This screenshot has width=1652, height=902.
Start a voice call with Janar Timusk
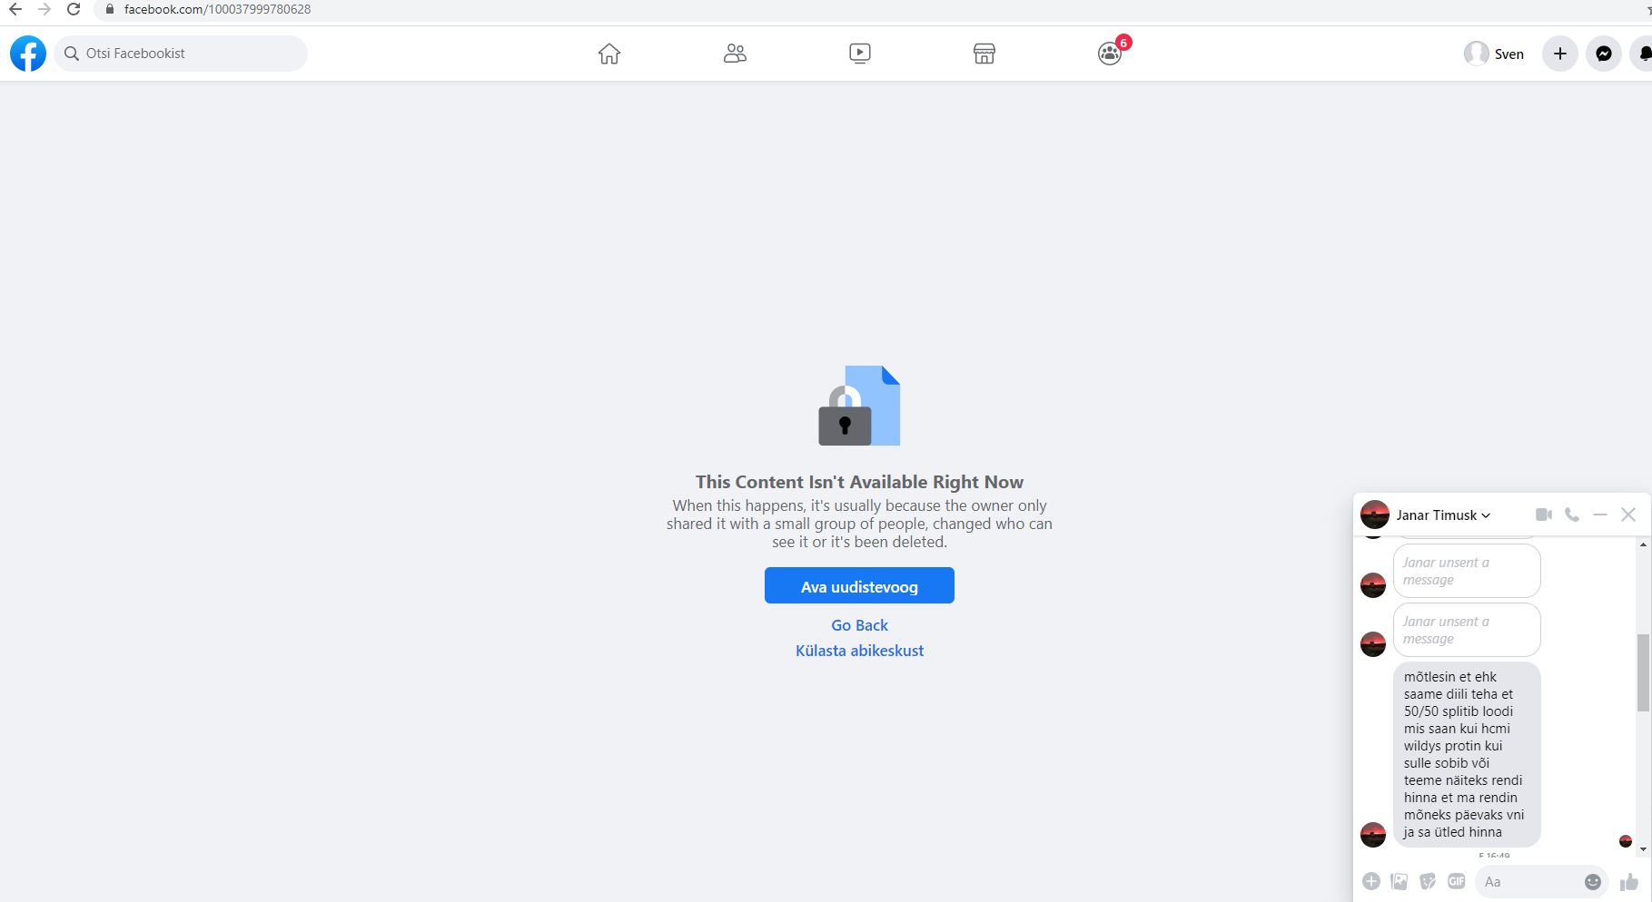point(1572,515)
